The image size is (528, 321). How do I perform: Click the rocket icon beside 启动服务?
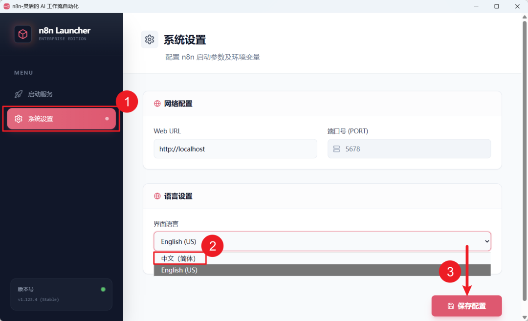click(x=19, y=94)
